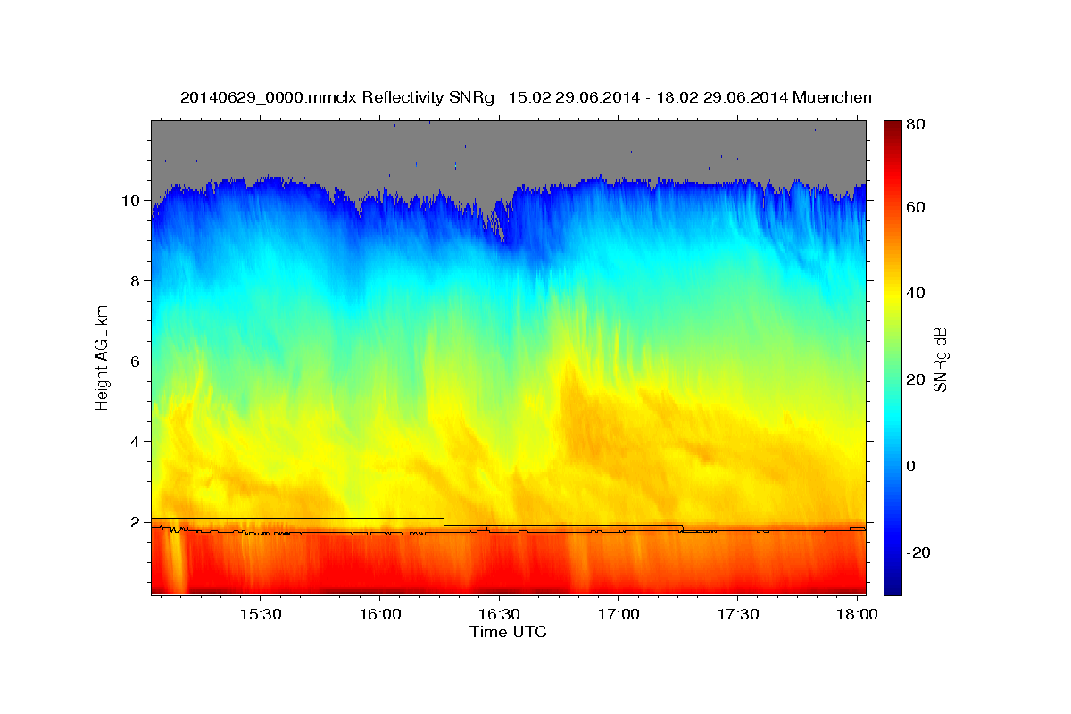The height and width of the screenshot is (714, 1071).
Task: Click the 16:00 time tick label
Action: (x=378, y=615)
